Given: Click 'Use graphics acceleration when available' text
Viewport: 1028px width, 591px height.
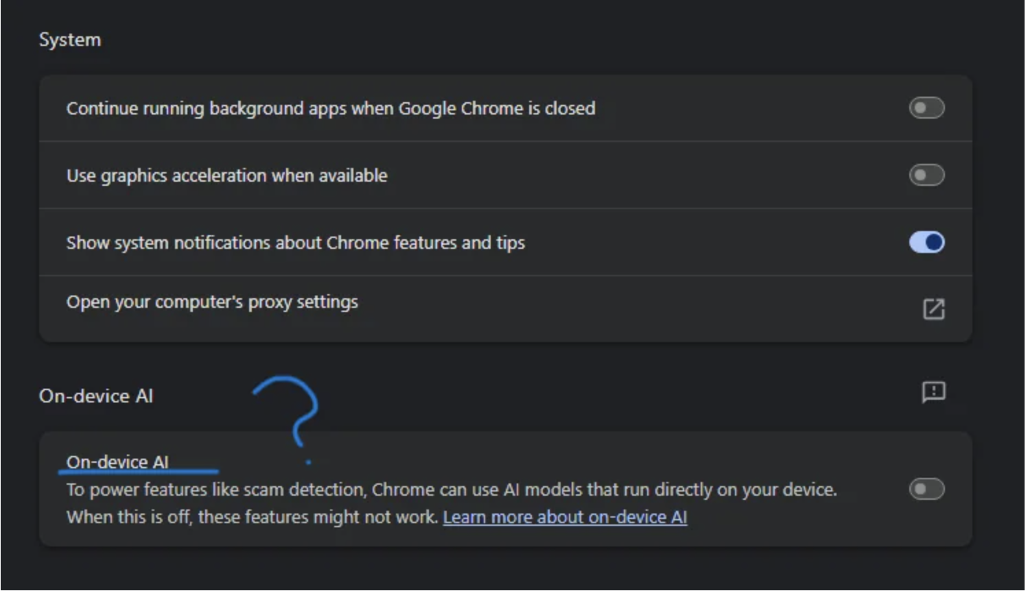Looking at the screenshot, I should pyautogui.click(x=227, y=176).
